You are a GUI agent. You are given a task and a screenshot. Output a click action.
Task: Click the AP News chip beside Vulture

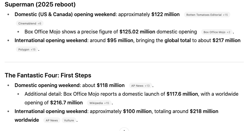point(51,120)
